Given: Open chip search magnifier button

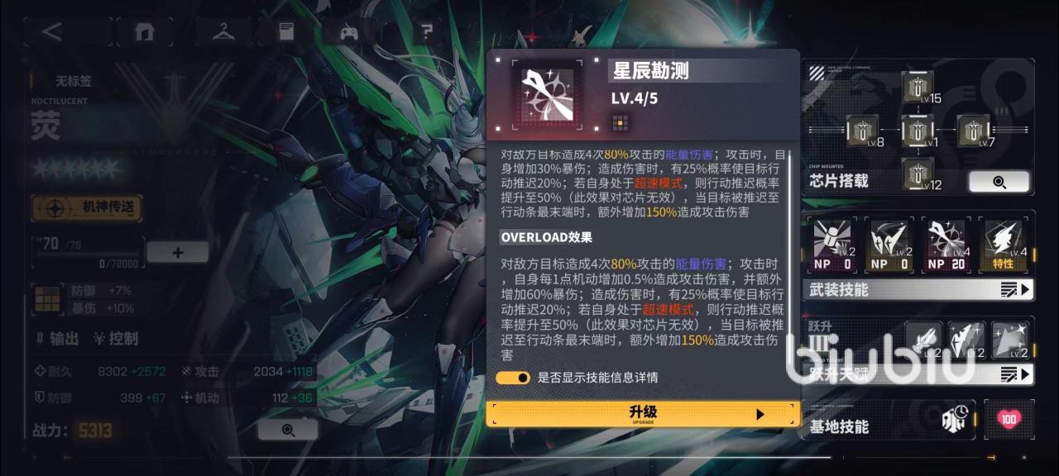Looking at the screenshot, I should point(999,182).
